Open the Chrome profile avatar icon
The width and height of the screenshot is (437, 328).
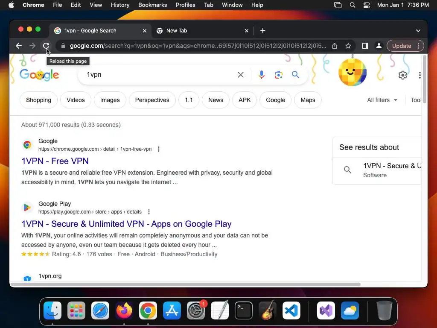pyautogui.click(x=379, y=46)
